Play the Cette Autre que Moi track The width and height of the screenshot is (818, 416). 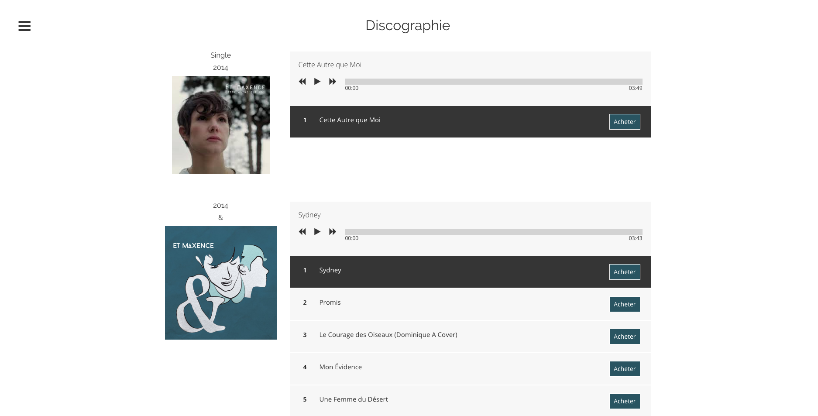317,82
